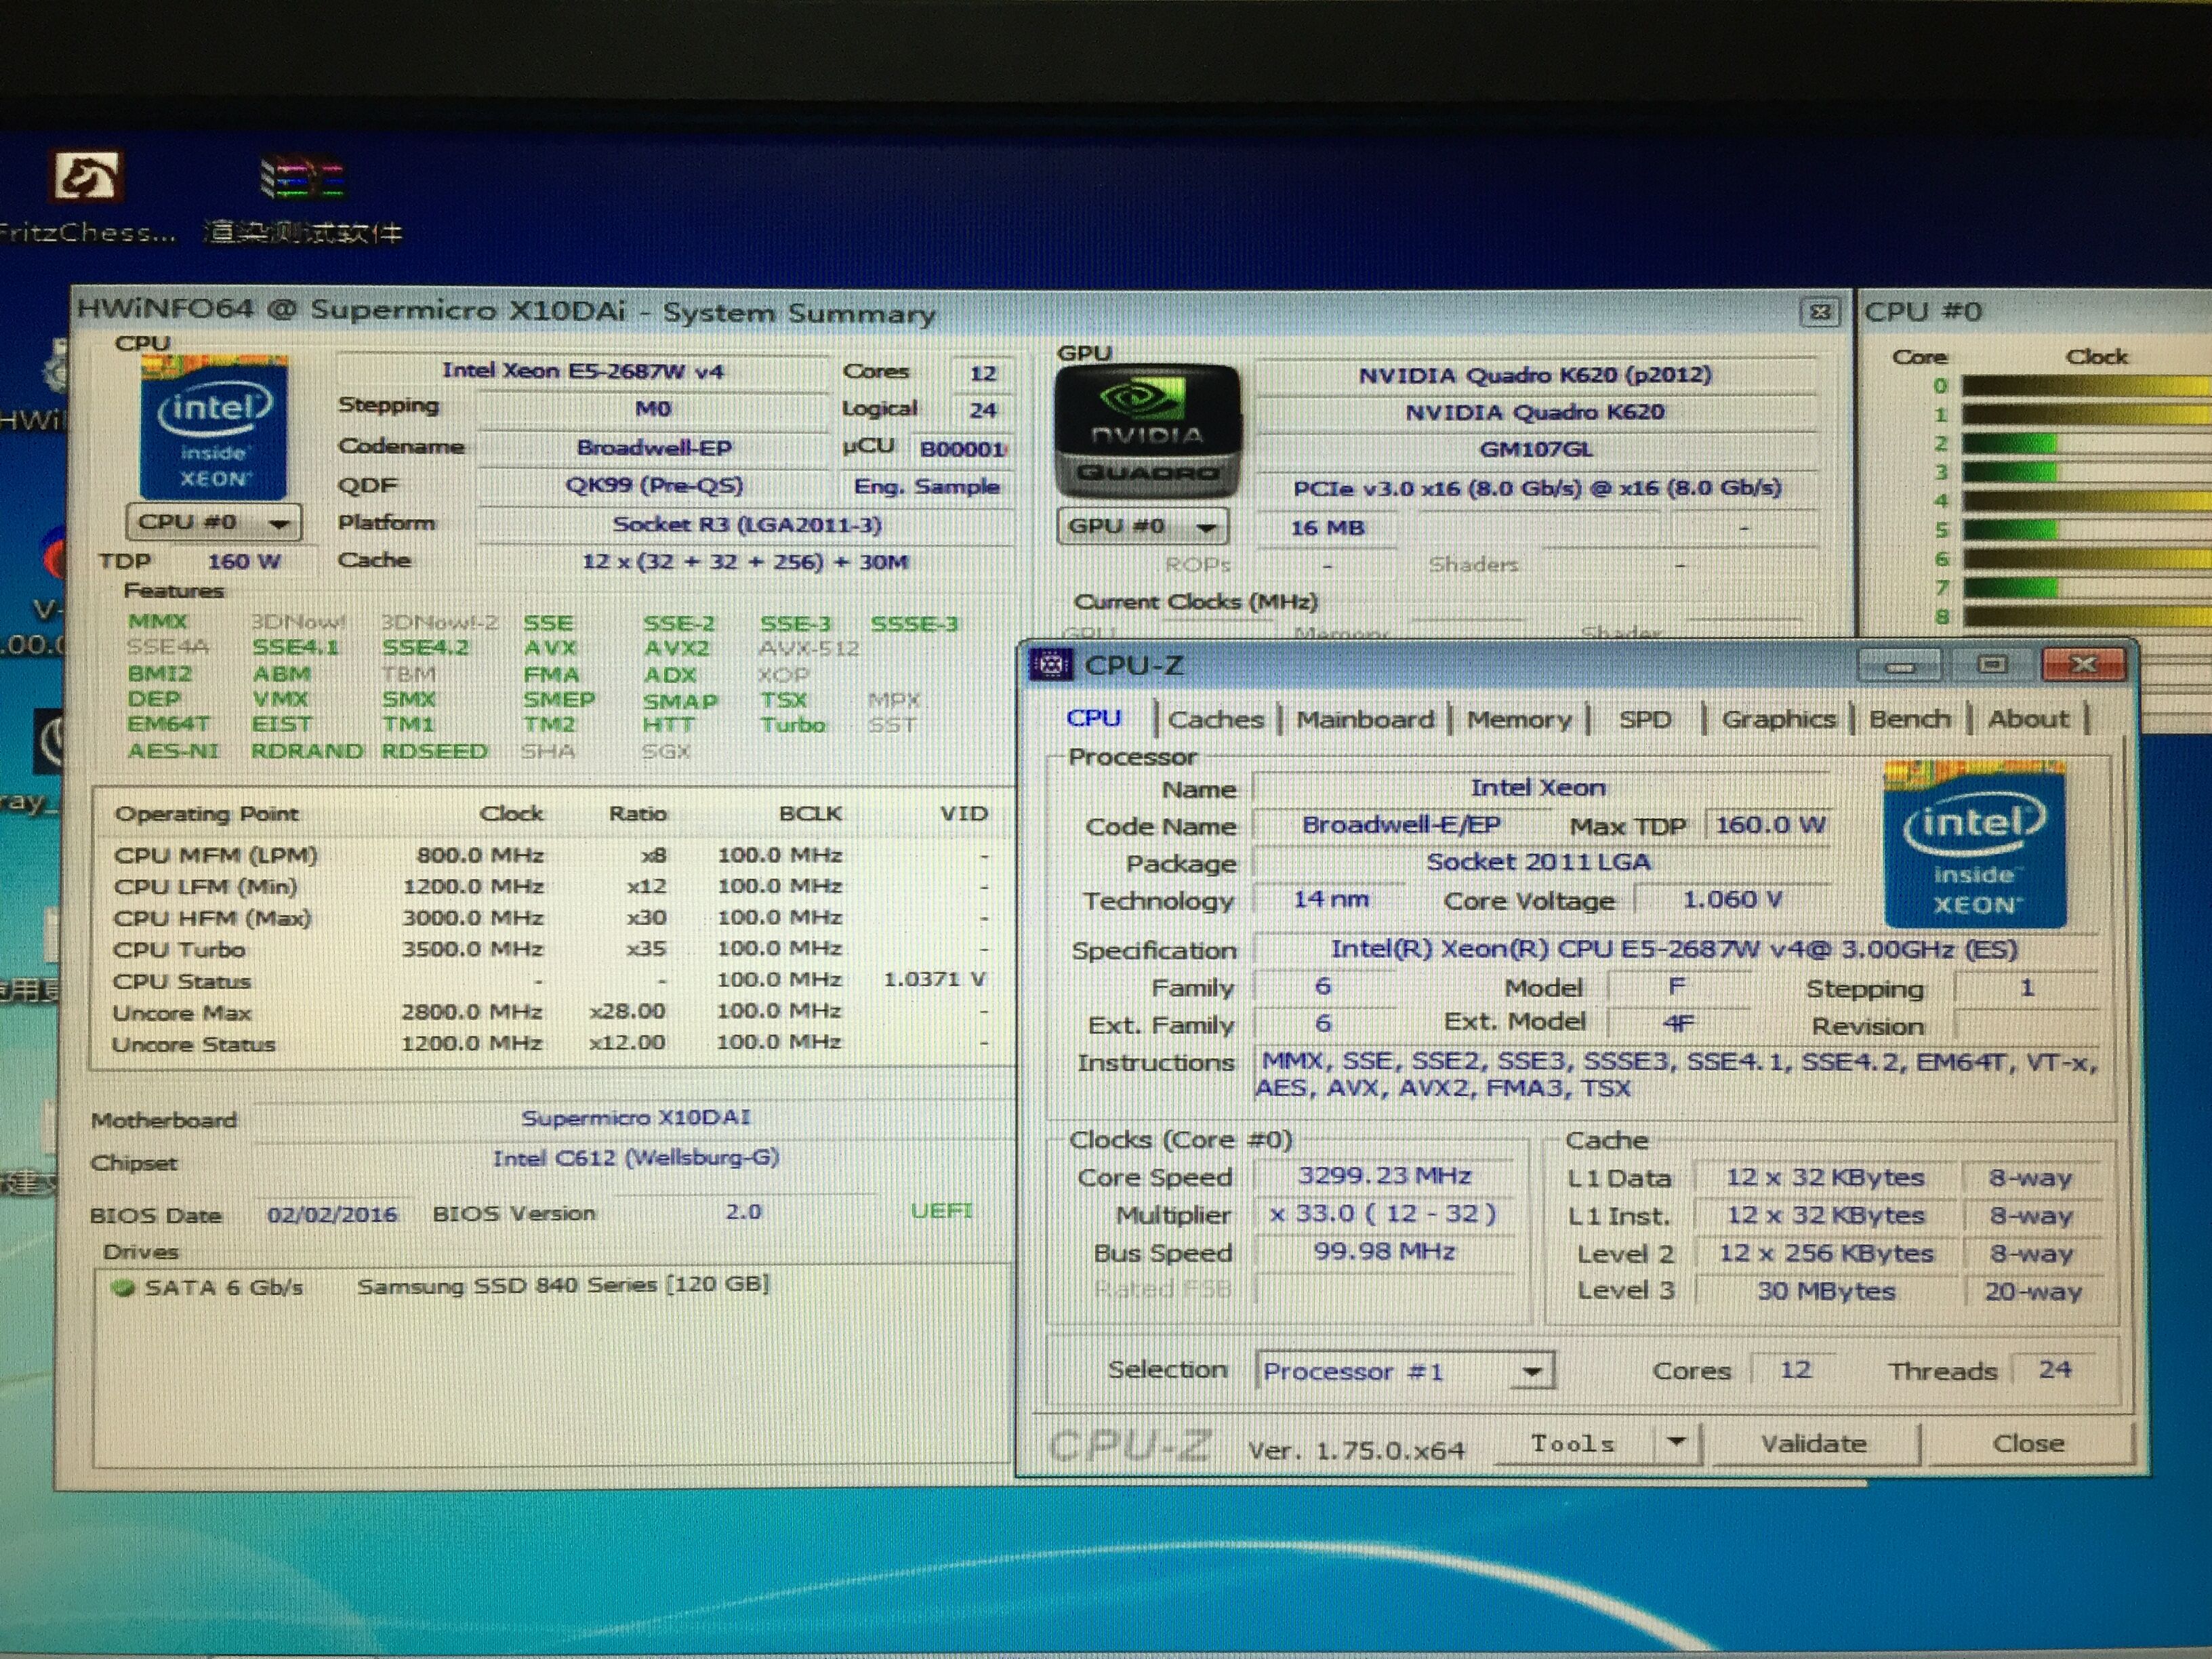The width and height of the screenshot is (2212, 1659).
Task: Switch to the Memory tab
Action: [1519, 719]
